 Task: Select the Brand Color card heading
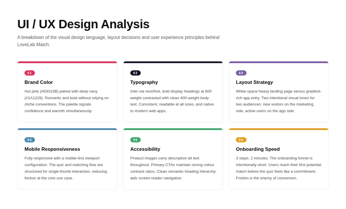(39, 82)
